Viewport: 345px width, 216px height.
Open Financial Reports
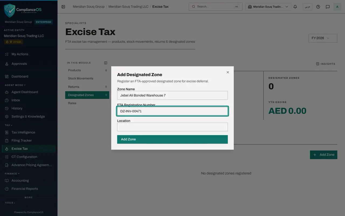[x=29, y=189]
